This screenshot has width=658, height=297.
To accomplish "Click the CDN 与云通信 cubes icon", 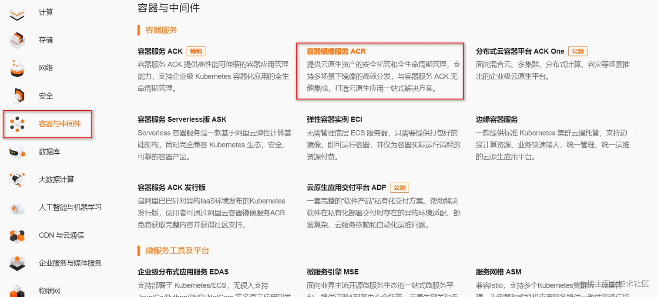I will pos(17,235).
